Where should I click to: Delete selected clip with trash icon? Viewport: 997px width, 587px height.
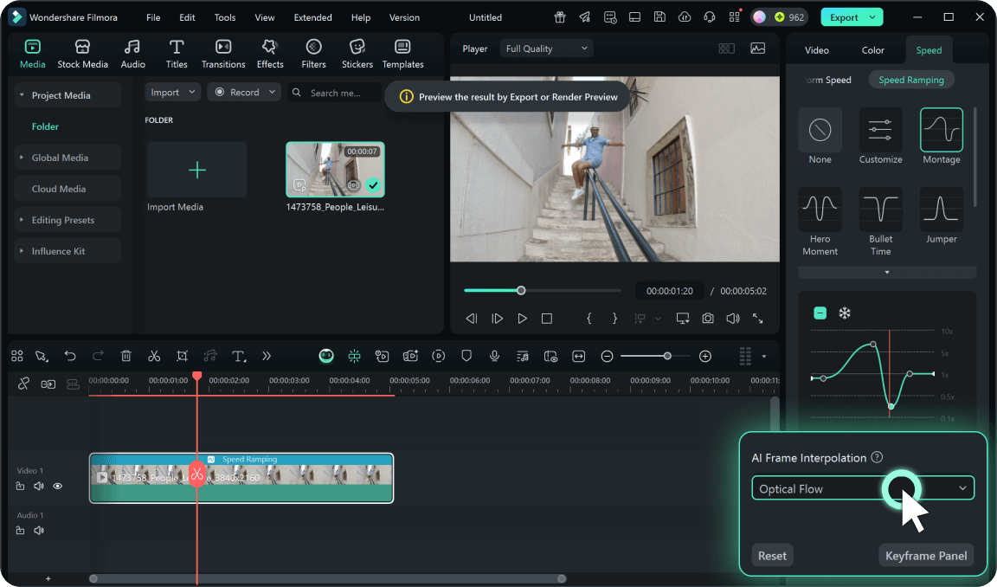pos(125,356)
